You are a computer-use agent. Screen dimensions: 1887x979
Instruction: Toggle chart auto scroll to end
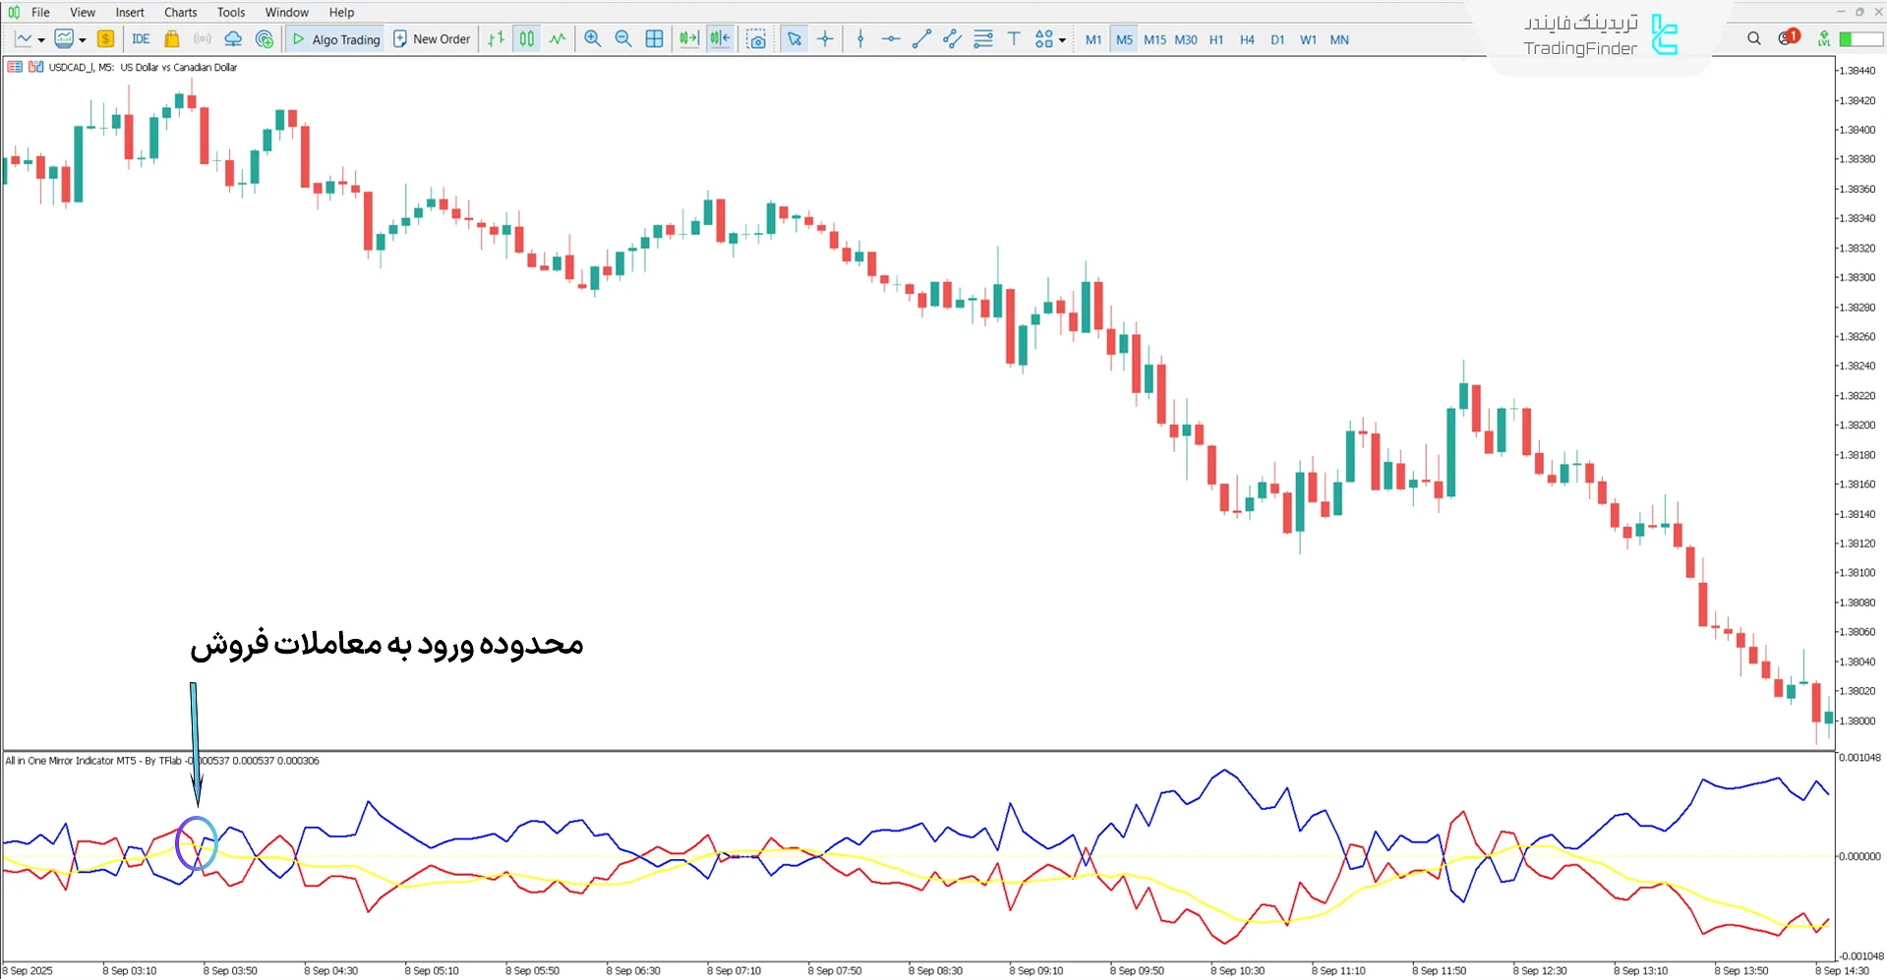(689, 39)
